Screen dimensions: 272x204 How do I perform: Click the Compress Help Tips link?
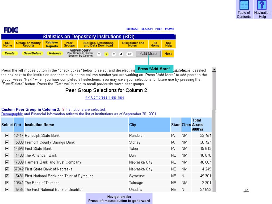pos(105,97)
